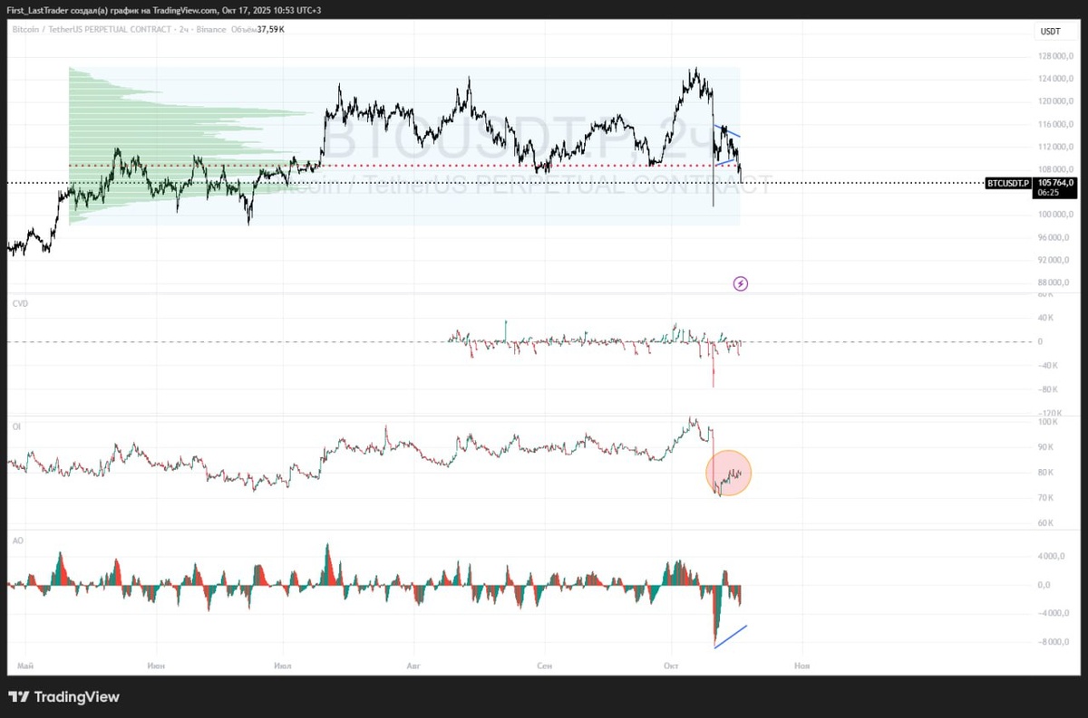Click the current price label 105 764,0
1088x718 pixels.
1056,183
